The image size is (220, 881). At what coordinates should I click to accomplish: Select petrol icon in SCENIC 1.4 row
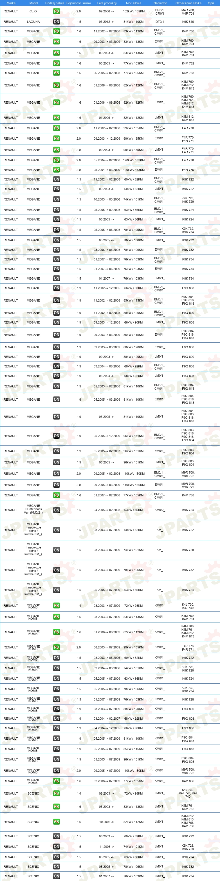(x=56, y=793)
